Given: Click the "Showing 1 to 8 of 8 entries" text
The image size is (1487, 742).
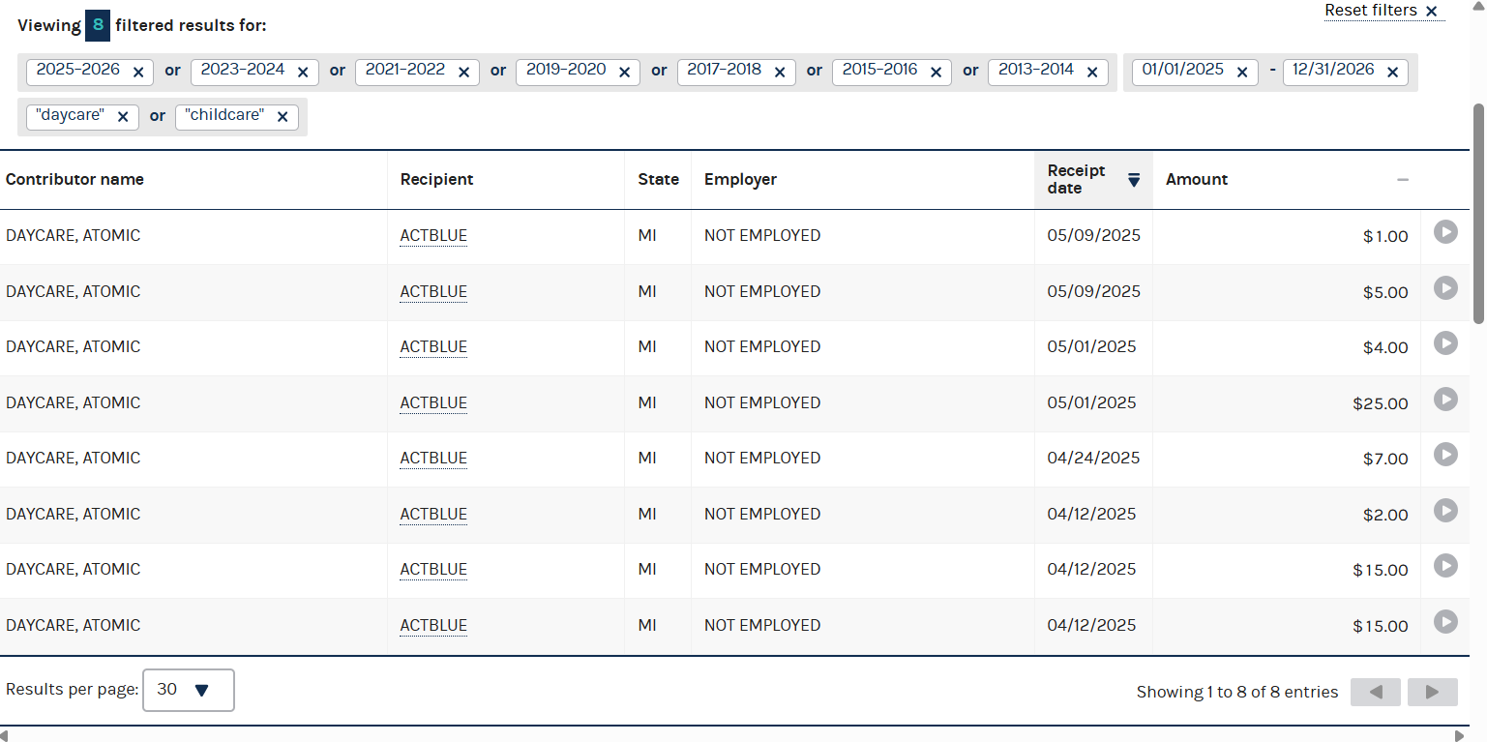Looking at the screenshot, I should coord(1237,692).
